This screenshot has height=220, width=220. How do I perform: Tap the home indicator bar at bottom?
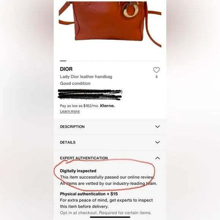[110, 217]
